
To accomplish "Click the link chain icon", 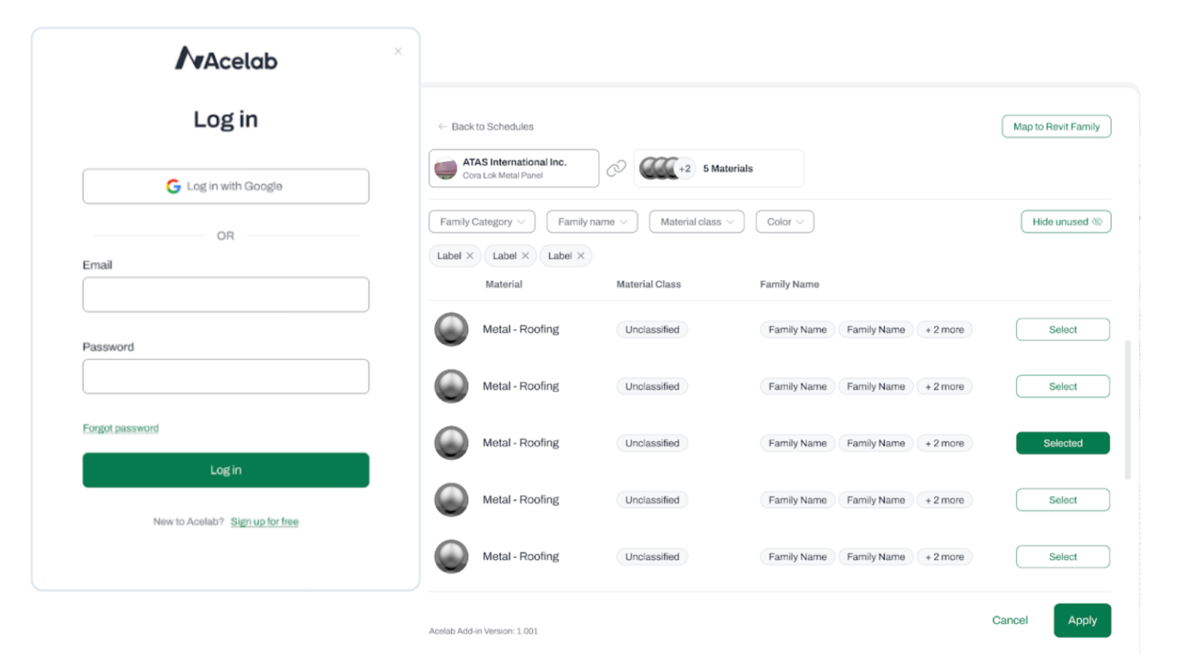I will 616,168.
